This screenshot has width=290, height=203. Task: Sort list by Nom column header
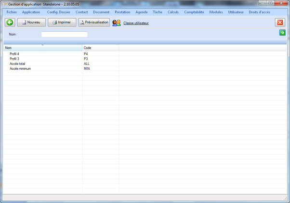coord(42,48)
